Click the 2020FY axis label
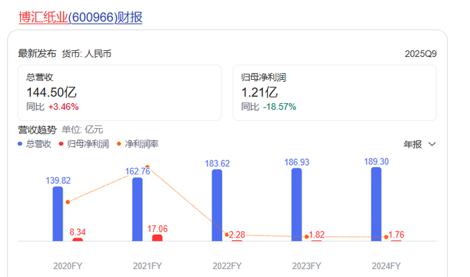Image resolution: width=470 pixels, height=277 pixels. [68, 266]
